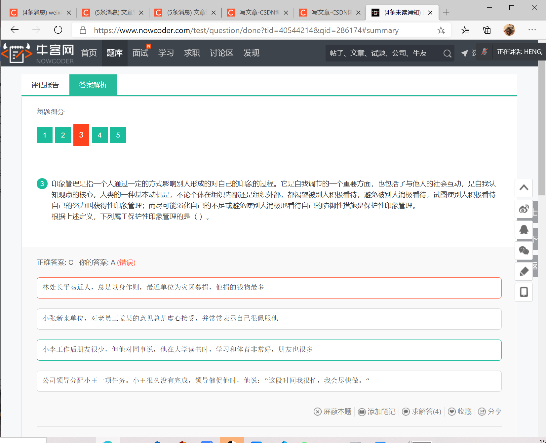The height and width of the screenshot is (443, 546).
Task: Open a new browser tab
Action: [446, 12]
